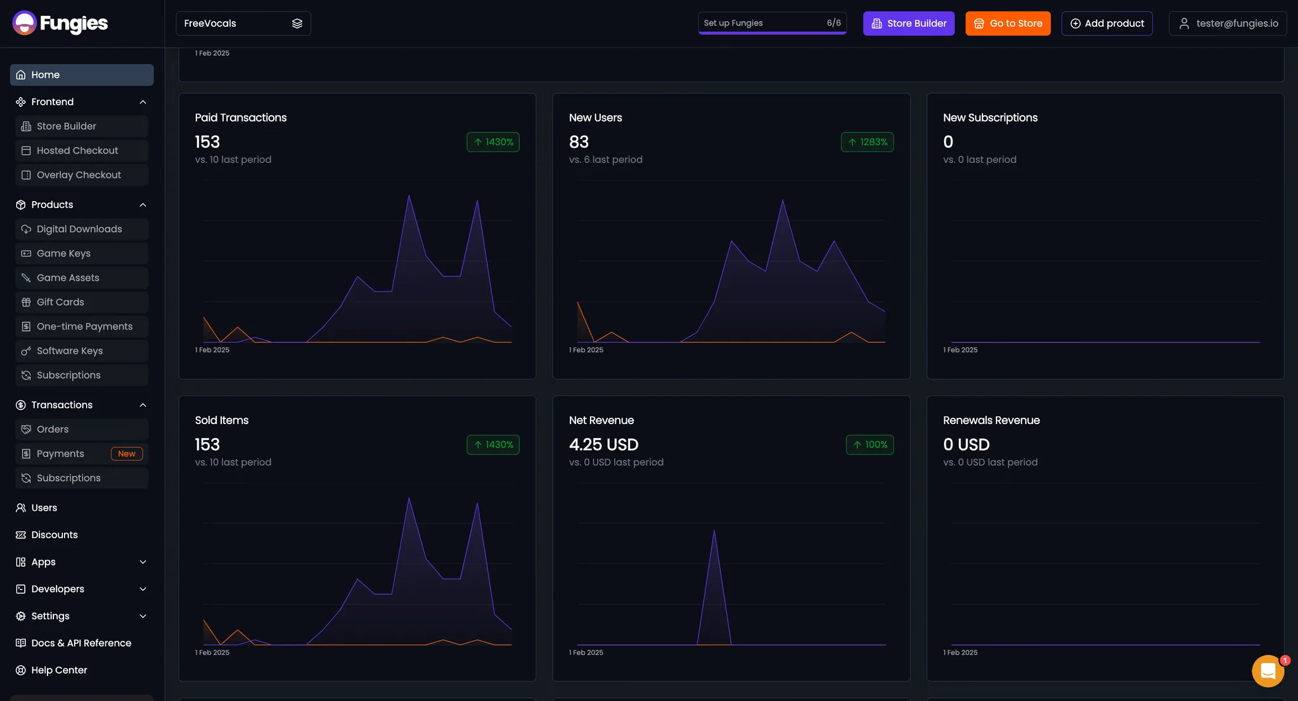Click the Game Assets sword icon
This screenshot has width=1298, height=701.
26,278
